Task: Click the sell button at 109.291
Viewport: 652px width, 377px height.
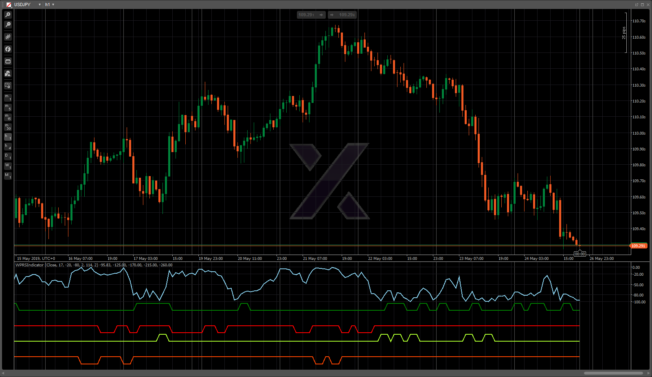Action: [311, 15]
